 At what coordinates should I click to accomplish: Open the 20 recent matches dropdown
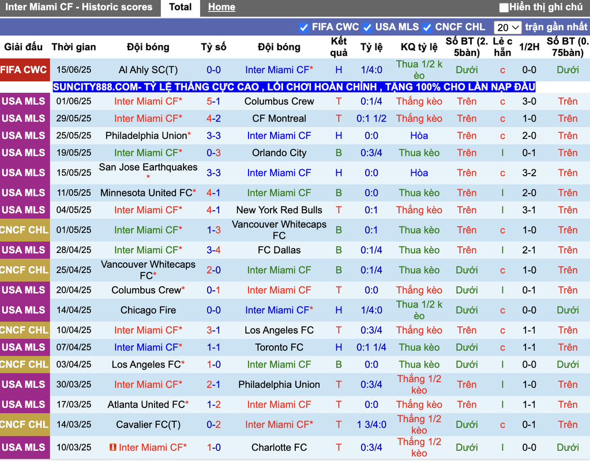tap(507, 28)
